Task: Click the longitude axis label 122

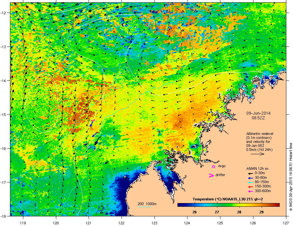Action: [122, 223]
